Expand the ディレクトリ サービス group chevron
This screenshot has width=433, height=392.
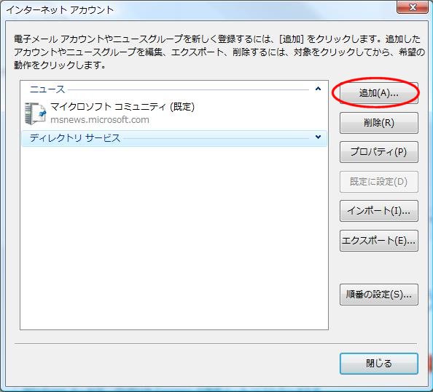pyautogui.click(x=318, y=137)
